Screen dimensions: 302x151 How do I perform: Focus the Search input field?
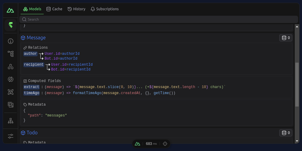point(159,19)
